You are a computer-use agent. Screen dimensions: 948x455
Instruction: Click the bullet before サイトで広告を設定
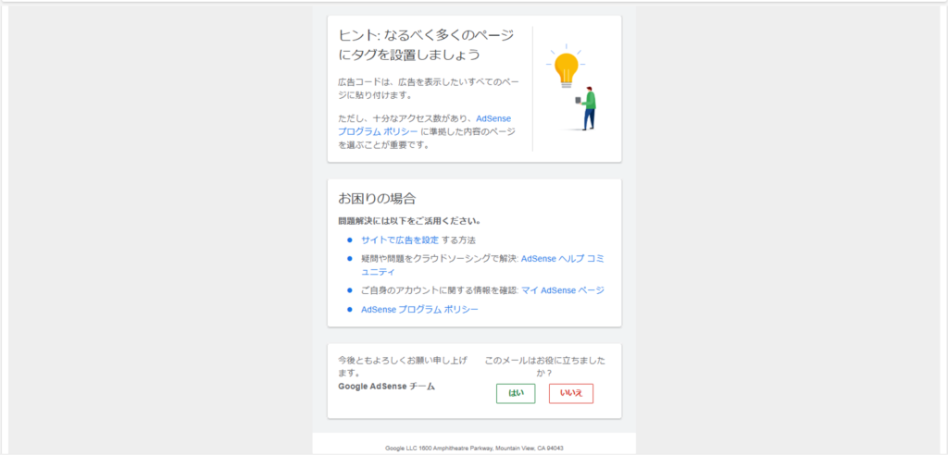point(350,240)
